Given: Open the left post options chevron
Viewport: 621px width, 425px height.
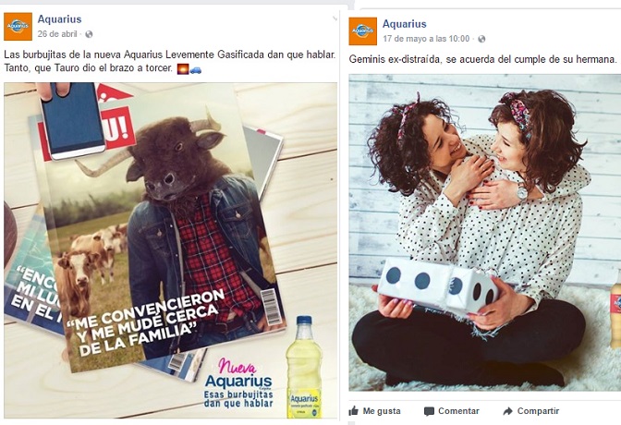Looking at the screenshot, I should [x=335, y=18].
